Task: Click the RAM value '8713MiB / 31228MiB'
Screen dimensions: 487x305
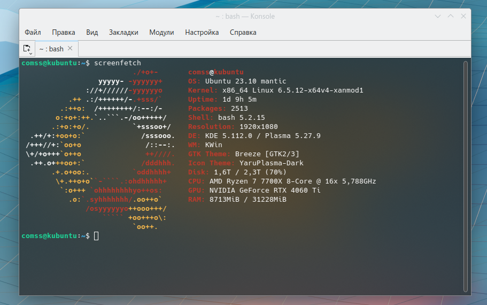Action: pyautogui.click(x=248, y=199)
